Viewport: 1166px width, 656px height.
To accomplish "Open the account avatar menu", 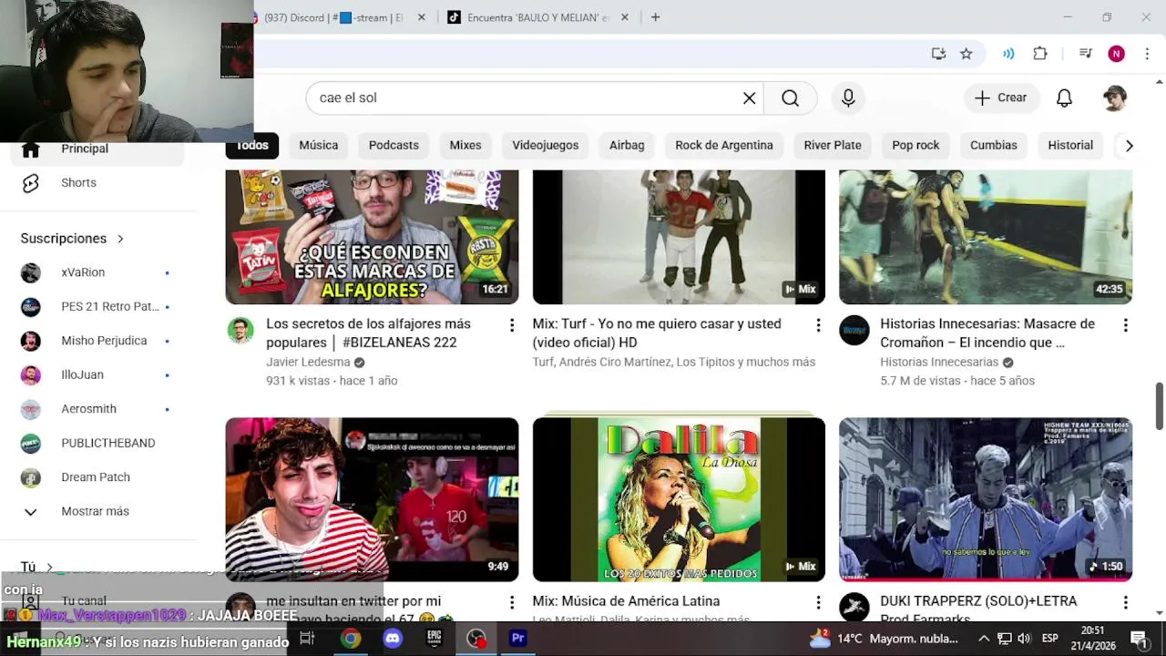I will [1114, 98].
